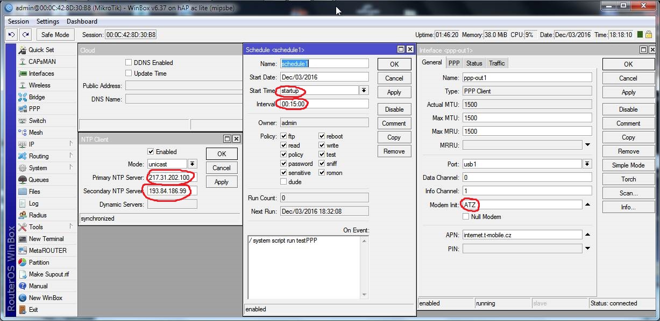Expand the PIN field arrow

coord(587,249)
